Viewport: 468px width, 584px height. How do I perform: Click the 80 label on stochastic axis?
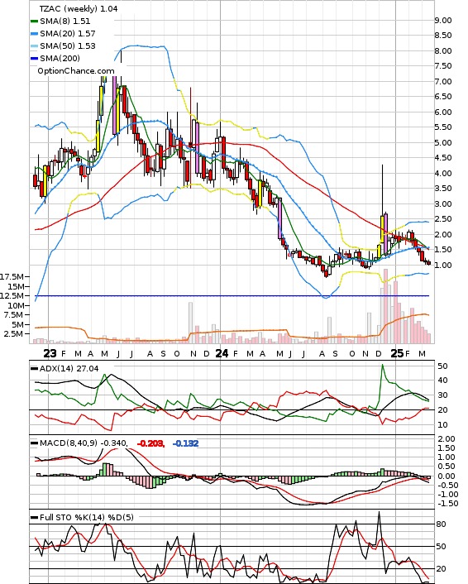tap(442, 524)
